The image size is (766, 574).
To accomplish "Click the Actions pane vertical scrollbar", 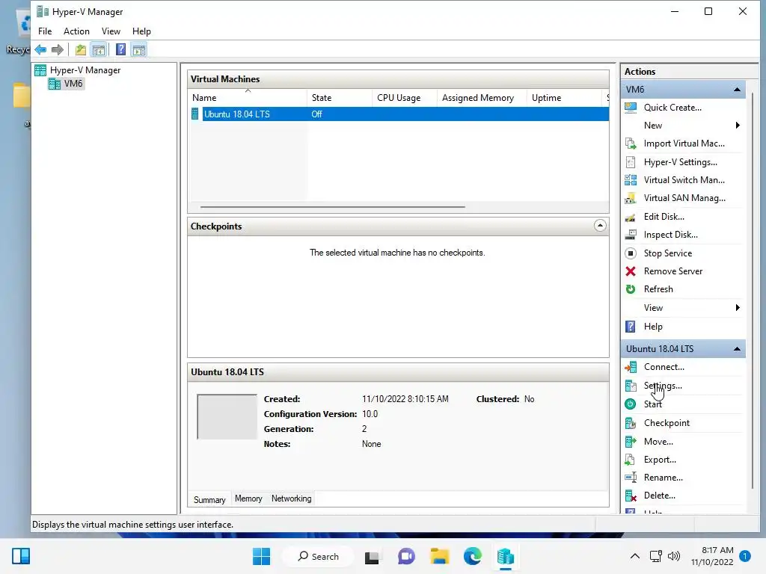I will coord(753,291).
